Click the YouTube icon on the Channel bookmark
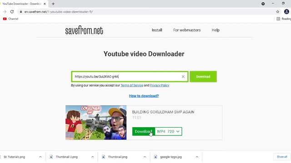 click(5, 19)
